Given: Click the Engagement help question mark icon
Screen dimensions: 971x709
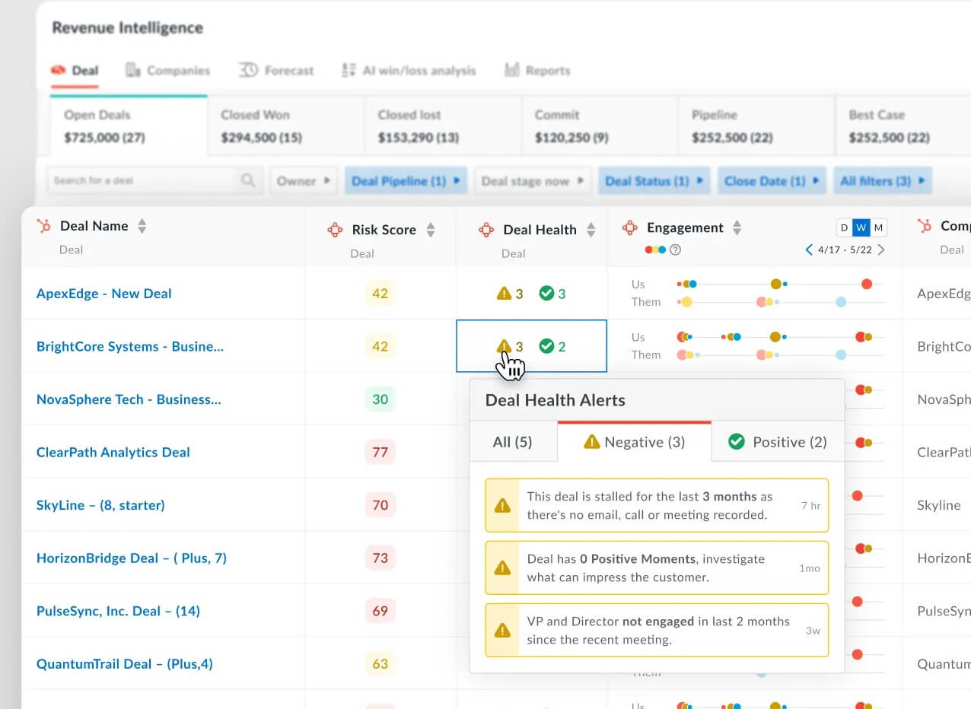Looking at the screenshot, I should point(675,250).
